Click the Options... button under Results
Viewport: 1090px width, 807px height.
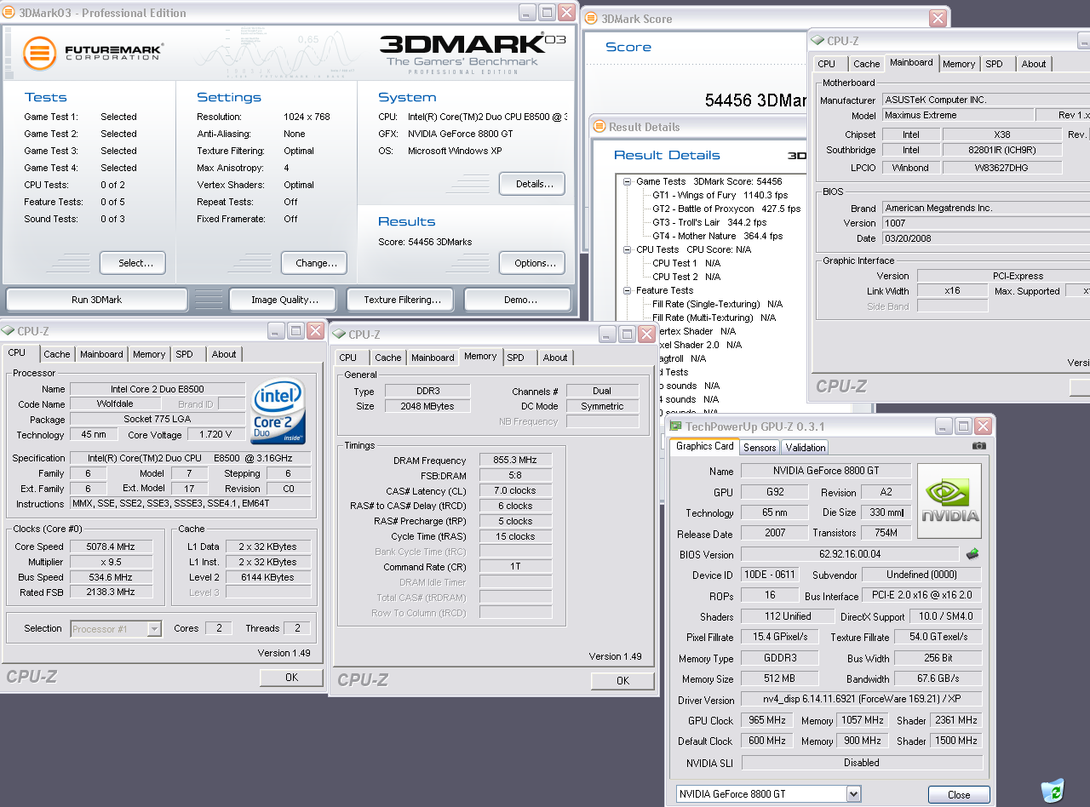coord(532,263)
